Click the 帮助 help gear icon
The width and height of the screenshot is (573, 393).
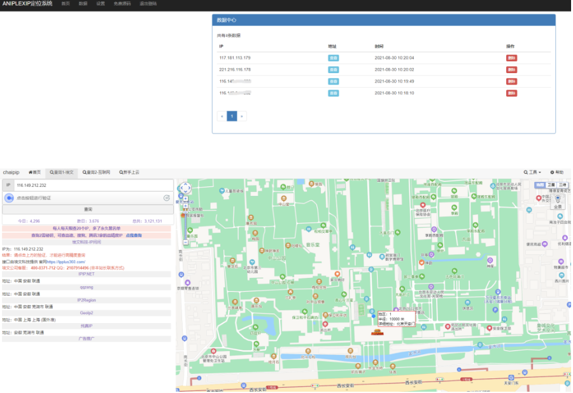click(x=552, y=172)
